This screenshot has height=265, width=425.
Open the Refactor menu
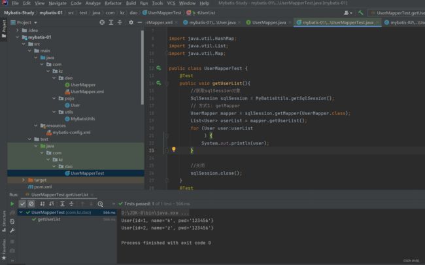click(x=113, y=3)
